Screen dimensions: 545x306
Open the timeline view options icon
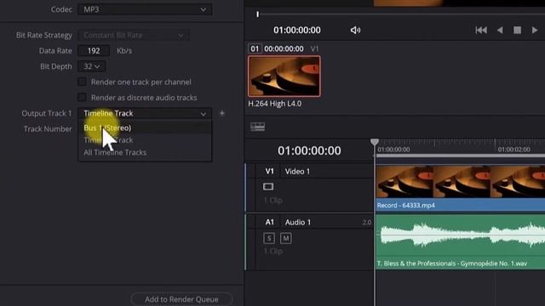(x=257, y=127)
